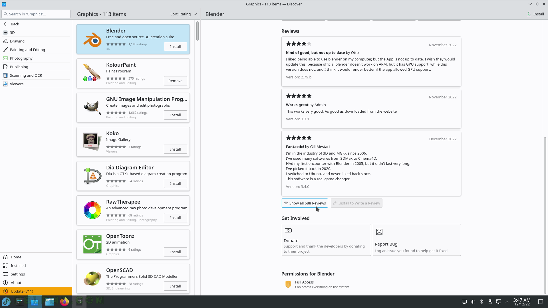This screenshot has width=548, height=308.
Task: Click the search in Graphics field
Action: 36,14
